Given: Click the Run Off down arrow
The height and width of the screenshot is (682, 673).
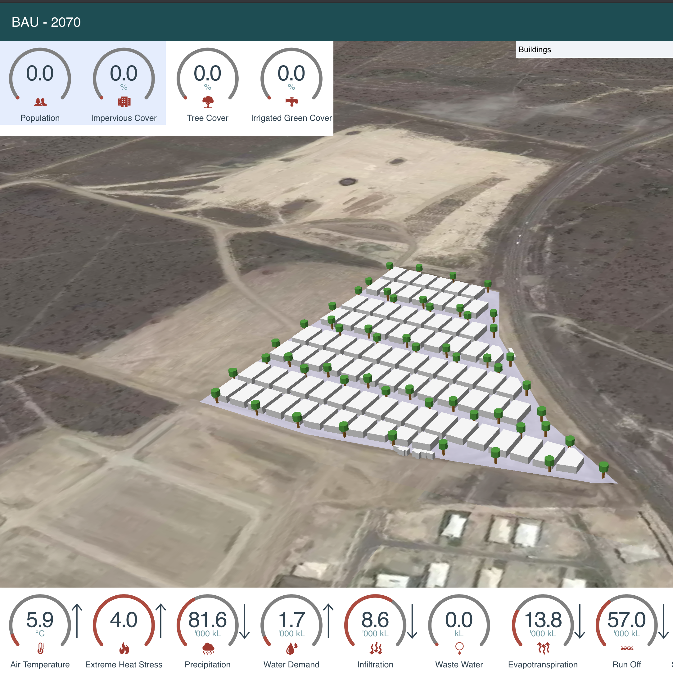Looking at the screenshot, I should 663,622.
